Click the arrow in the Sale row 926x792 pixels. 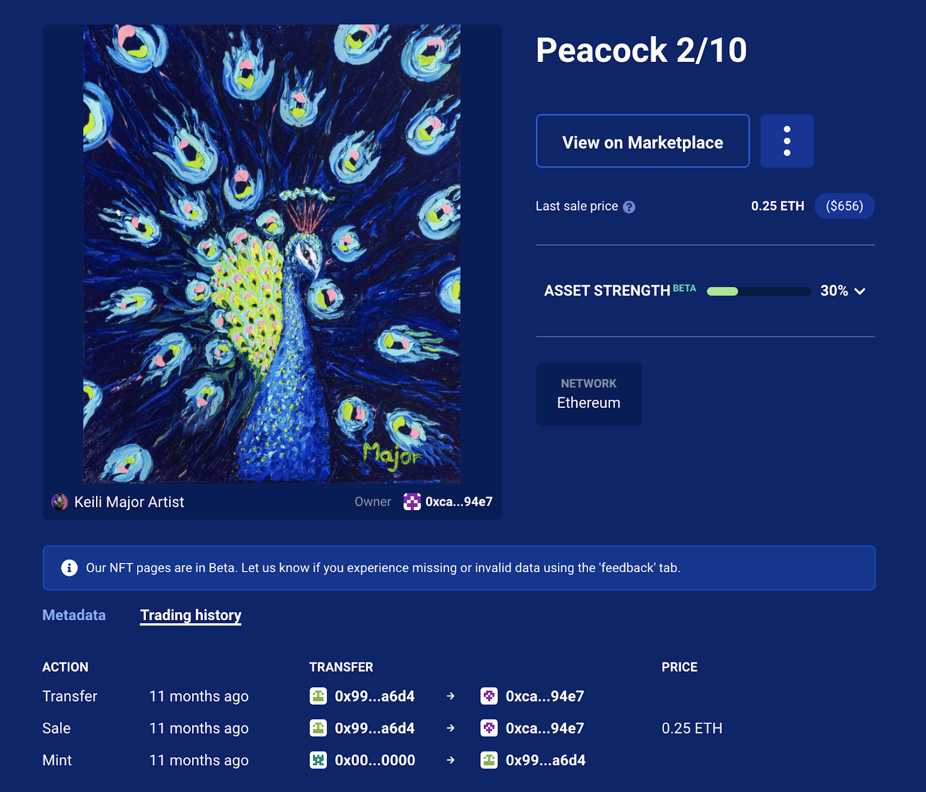(x=450, y=728)
